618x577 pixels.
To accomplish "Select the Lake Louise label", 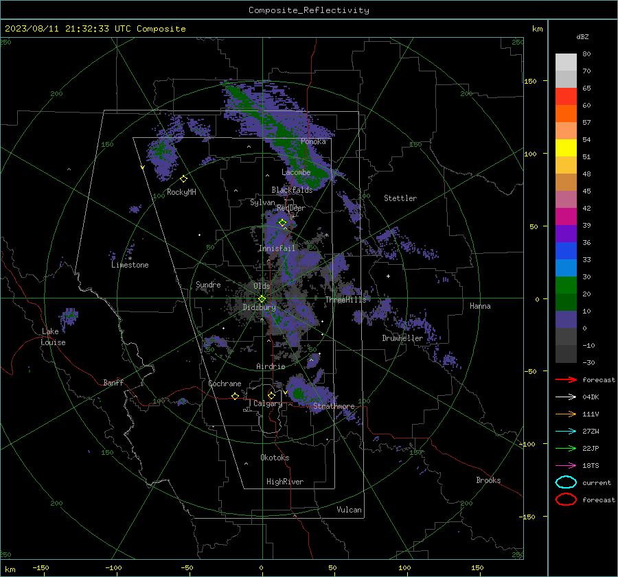I will click(x=53, y=337).
